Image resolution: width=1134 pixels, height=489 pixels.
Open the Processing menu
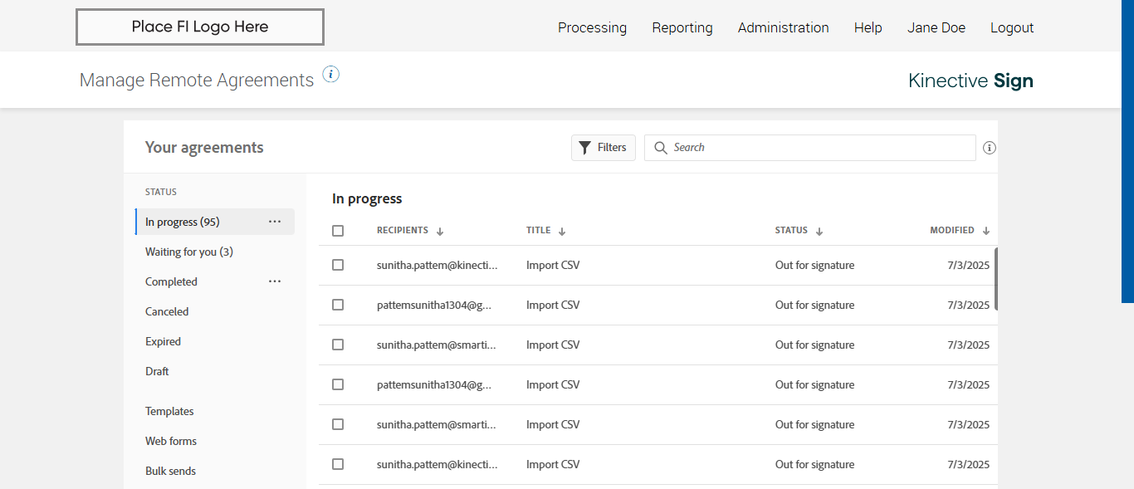click(x=592, y=27)
